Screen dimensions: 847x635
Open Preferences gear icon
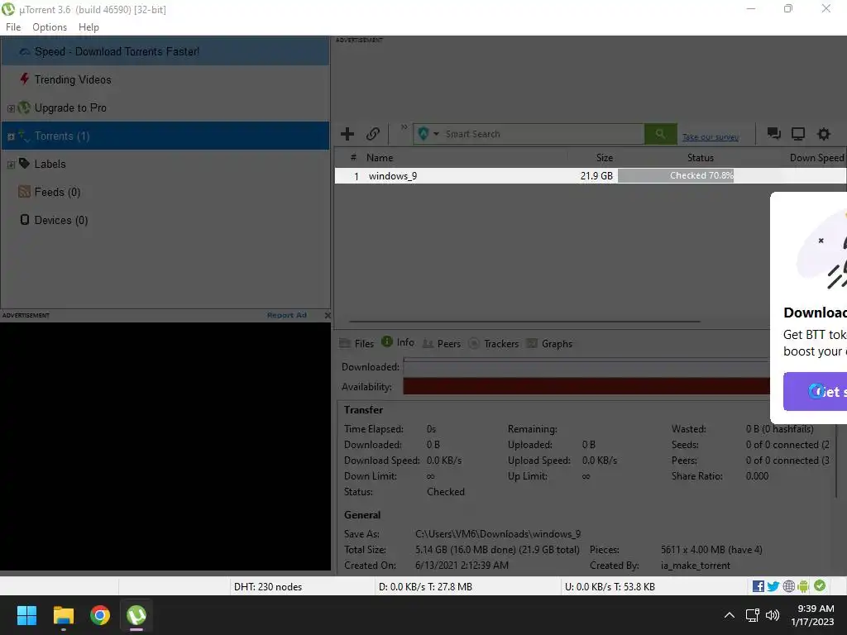click(823, 134)
